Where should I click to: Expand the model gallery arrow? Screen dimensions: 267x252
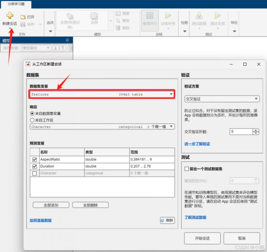click(111, 21)
